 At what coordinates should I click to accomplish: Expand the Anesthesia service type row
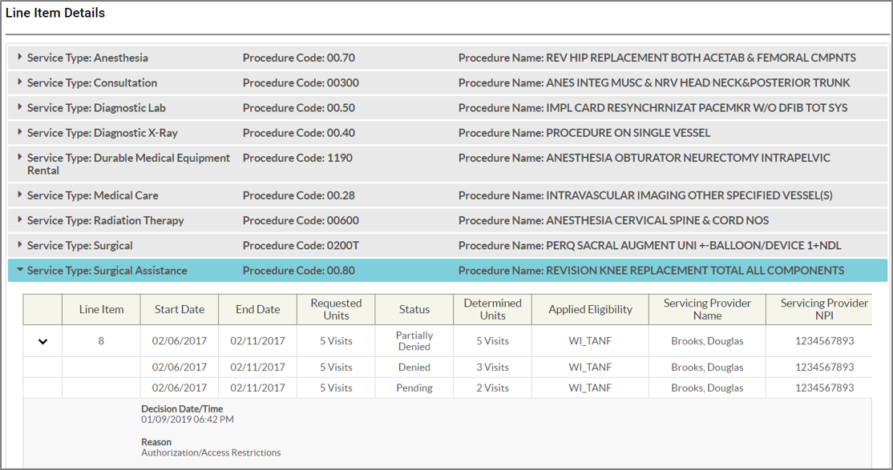point(20,58)
